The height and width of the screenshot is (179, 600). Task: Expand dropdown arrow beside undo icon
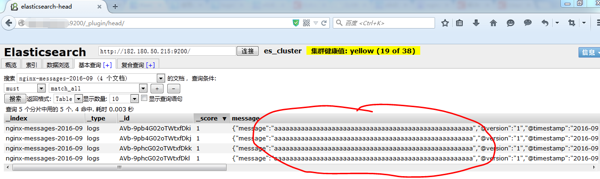pyautogui.click(x=557, y=23)
